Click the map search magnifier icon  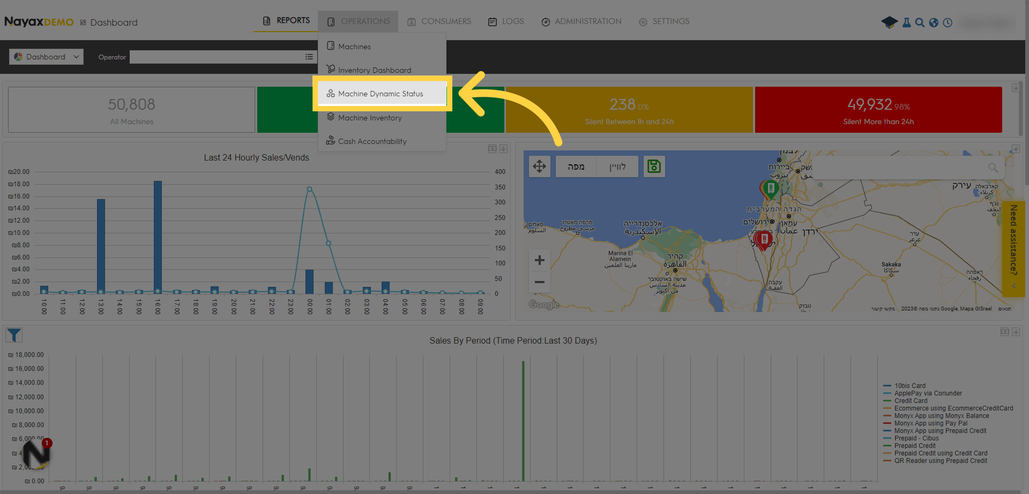tap(993, 168)
